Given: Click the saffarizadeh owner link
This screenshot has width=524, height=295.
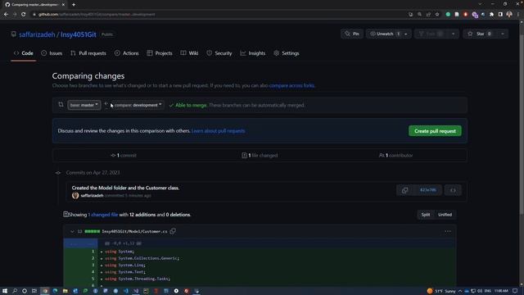Looking at the screenshot, I should coord(37,34).
